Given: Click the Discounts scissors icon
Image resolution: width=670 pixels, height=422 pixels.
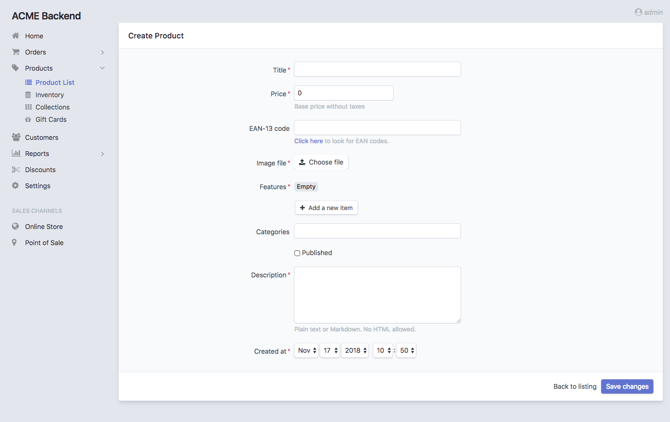Looking at the screenshot, I should (16, 170).
